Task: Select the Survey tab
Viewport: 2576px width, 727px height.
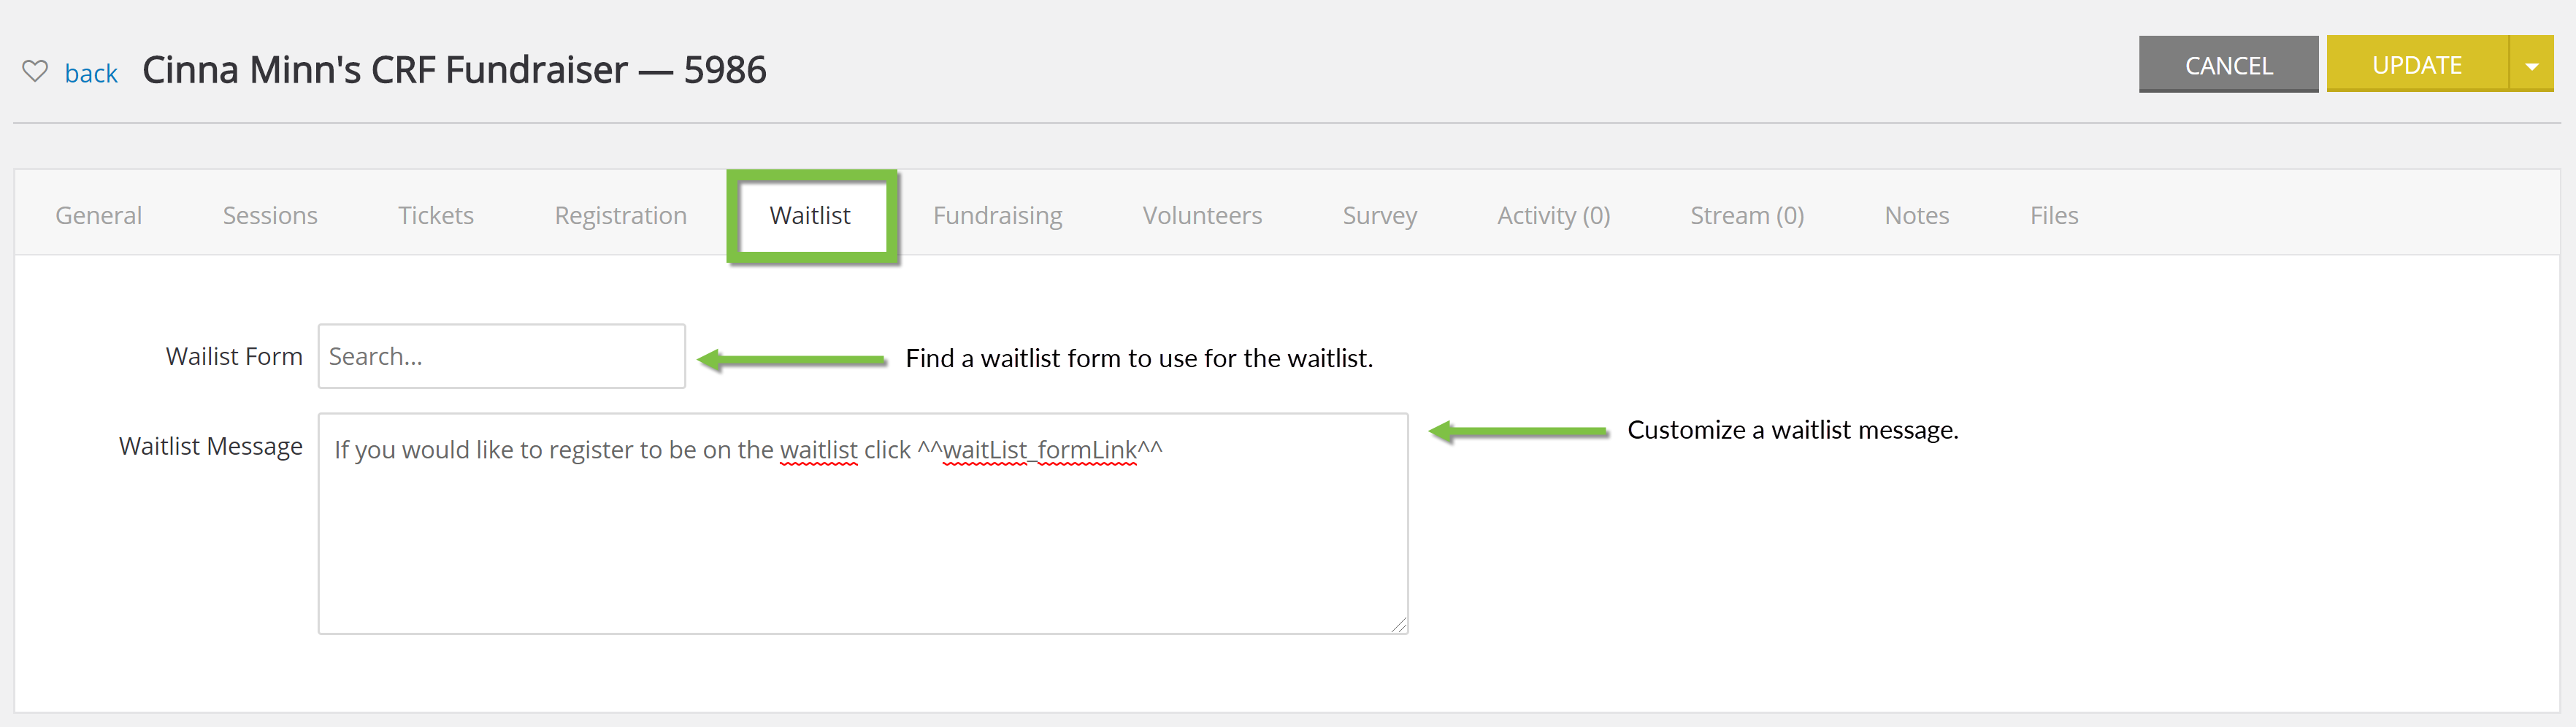Action: (1379, 215)
